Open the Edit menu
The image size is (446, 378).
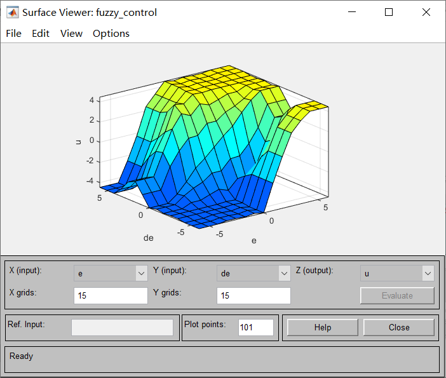41,34
